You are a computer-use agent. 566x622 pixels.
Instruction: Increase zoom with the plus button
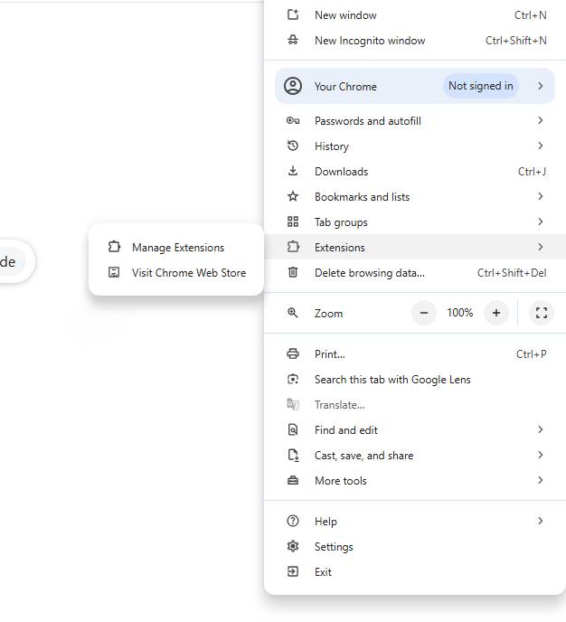(x=496, y=313)
